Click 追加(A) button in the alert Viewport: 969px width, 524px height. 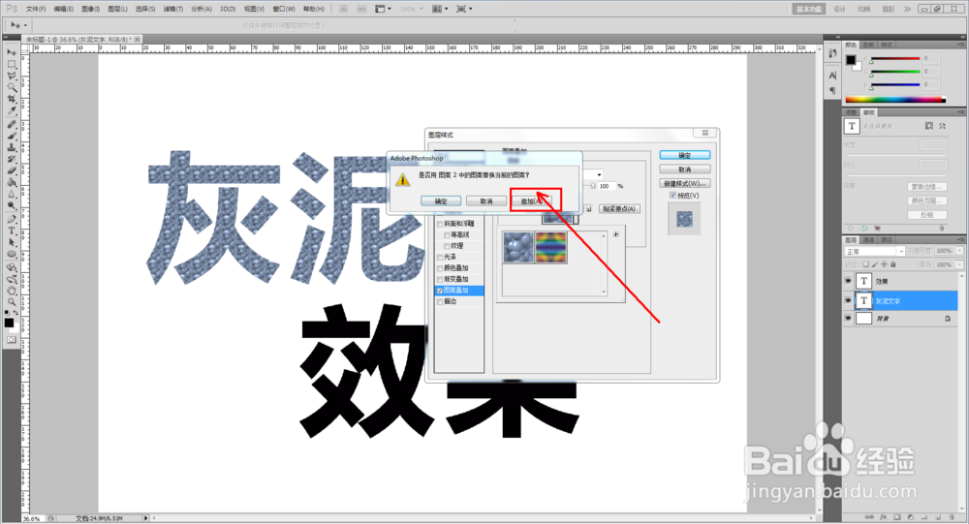(x=532, y=201)
